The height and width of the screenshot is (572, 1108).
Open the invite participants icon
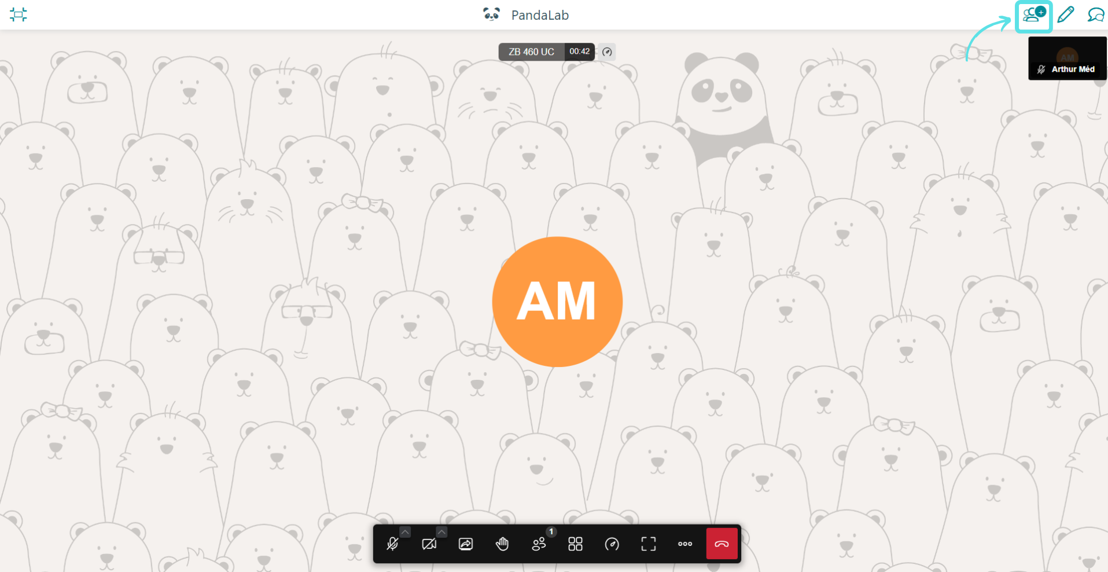coord(1033,15)
